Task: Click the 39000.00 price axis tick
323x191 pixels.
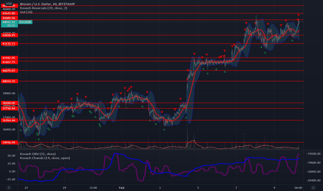Action: click(x=9, y=93)
